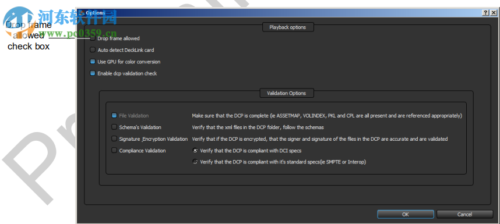Toggle the File Validation checkbox

click(x=114, y=116)
